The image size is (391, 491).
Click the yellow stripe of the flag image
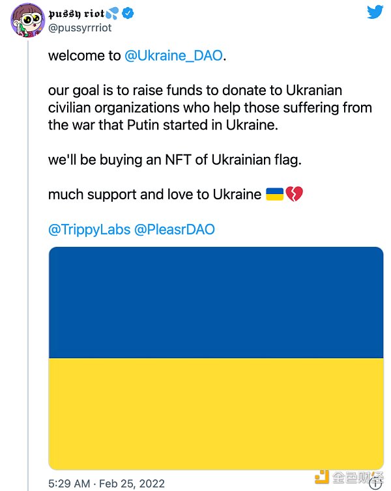click(x=215, y=414)
